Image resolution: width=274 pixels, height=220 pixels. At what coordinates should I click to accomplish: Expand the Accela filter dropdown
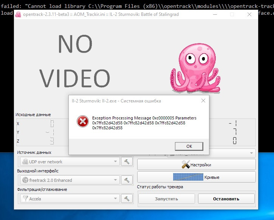(x=115, y=198)
